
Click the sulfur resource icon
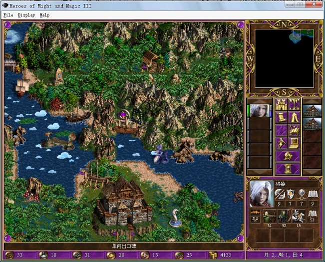click(111, 255)
